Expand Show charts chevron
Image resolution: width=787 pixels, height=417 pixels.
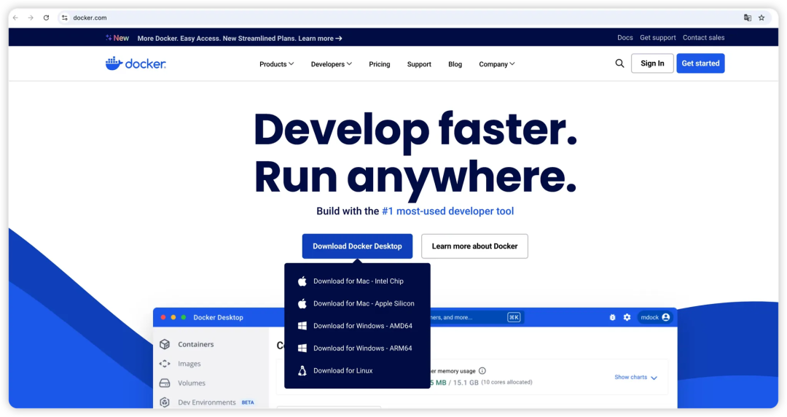654,378
